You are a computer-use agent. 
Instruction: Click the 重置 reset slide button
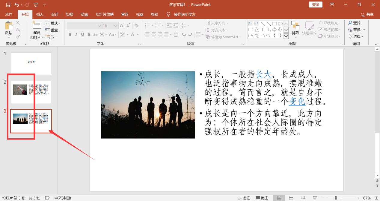click(52, 30)
